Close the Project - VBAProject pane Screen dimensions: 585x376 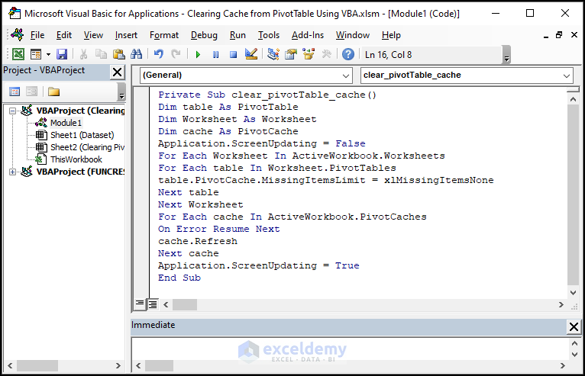[x=117, y=72]
